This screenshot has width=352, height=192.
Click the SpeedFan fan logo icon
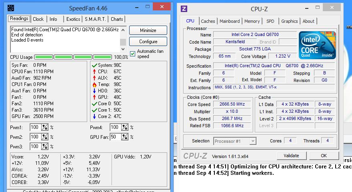coord(10,8)
